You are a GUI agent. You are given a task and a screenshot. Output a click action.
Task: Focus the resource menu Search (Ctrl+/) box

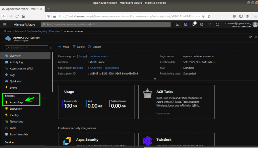(x=27, y=48)
